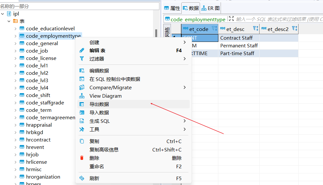Collapse the ipl database node

tap(3, 14)
